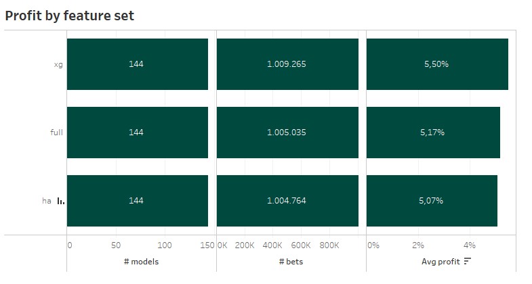The image size is (532, 284).
Task: Click the xg bets bar labeled 1.009.265
Action: point(287,64)
